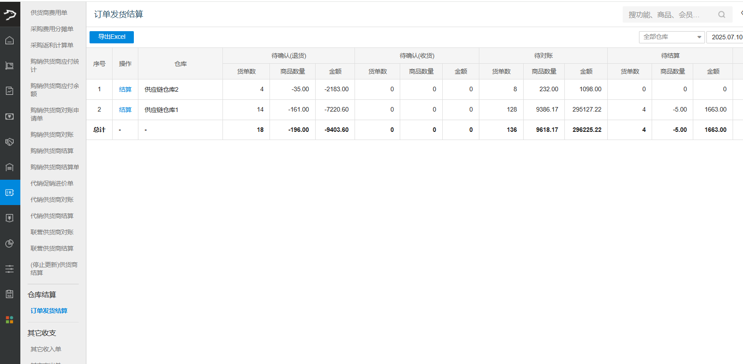743x364 pixels.
Task: Expand the 全部仓库 warehouse dropdown
Action: tap(672, 37)
